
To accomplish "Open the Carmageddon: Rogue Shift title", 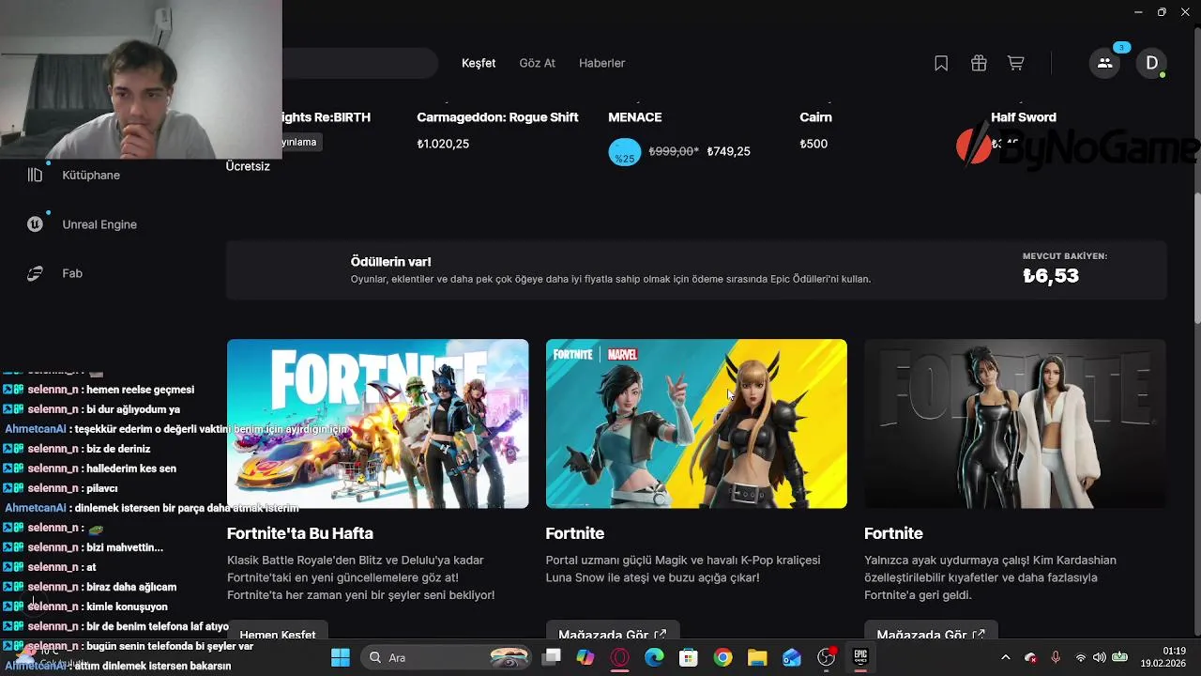I will (x=497, y=117).
